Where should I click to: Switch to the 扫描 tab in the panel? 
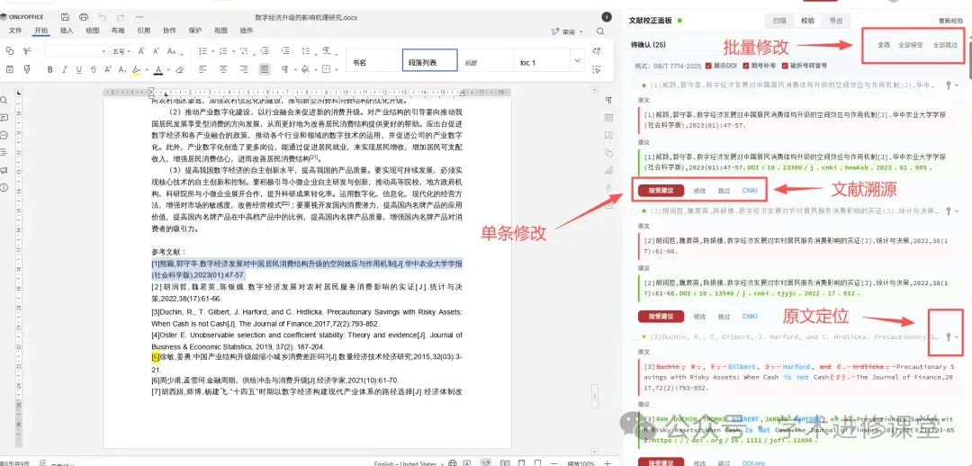pos(779,21)
